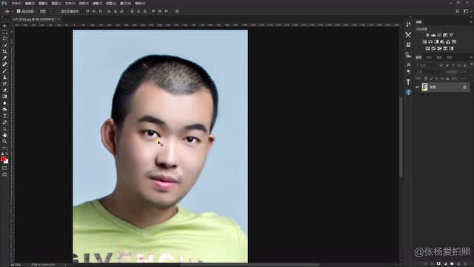Open the File menu
The image size is (474, 267).
[16, 3]
